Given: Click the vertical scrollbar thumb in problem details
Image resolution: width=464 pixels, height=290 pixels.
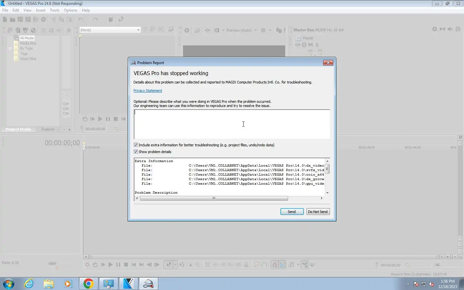Looking at the screenshot, I should pyautogui.click(x=327, y=169).
